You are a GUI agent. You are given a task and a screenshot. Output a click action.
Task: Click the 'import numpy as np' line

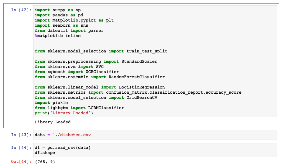coord(58,10)
